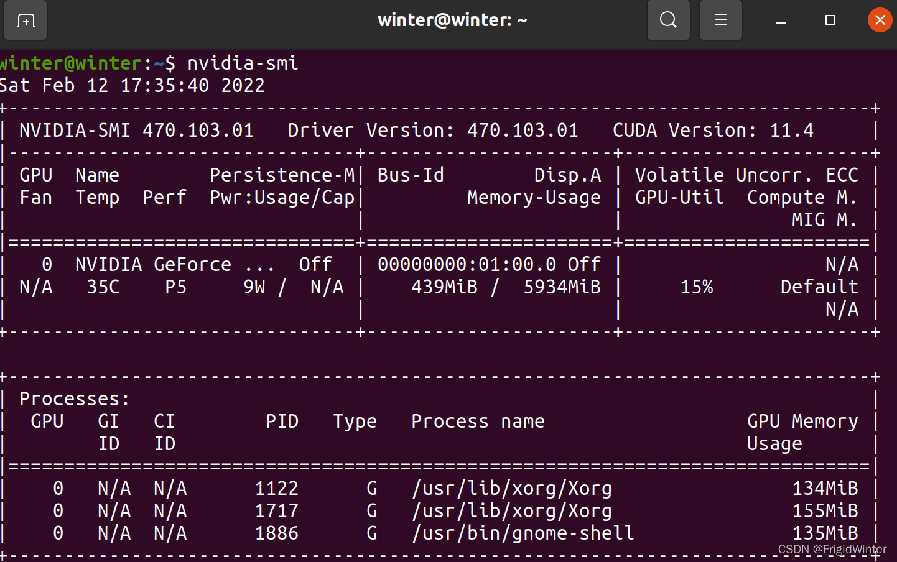Click PID 1122 in the process list
The width and height of the screenshot is (897, 562).
[x=277, y=489]
